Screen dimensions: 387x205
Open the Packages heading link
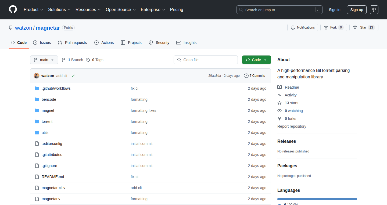click(x=287, y=166)
